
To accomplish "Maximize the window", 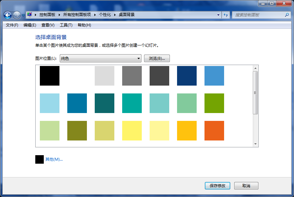I will pos(272,3).
